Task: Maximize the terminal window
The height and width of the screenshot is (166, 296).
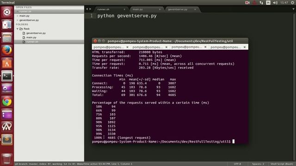Action: pos(104,41)
